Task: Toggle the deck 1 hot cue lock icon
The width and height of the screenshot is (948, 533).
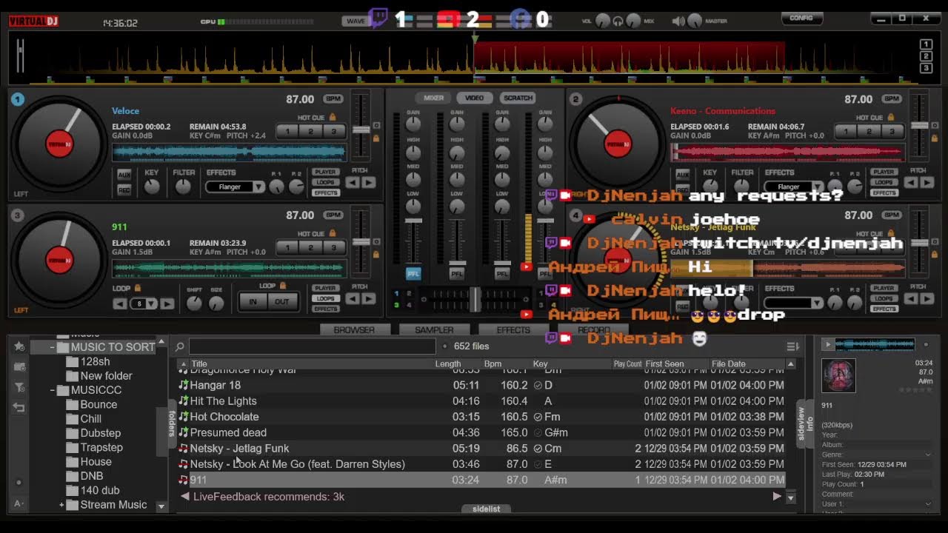Action: click(x=333, y=117)
